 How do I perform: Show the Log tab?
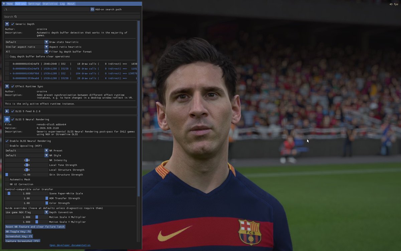pyautogui.click(x=62, y=4)
